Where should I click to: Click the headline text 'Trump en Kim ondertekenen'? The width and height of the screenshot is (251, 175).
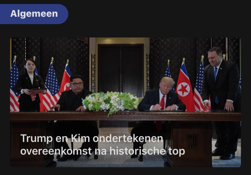tap(92, 138)
